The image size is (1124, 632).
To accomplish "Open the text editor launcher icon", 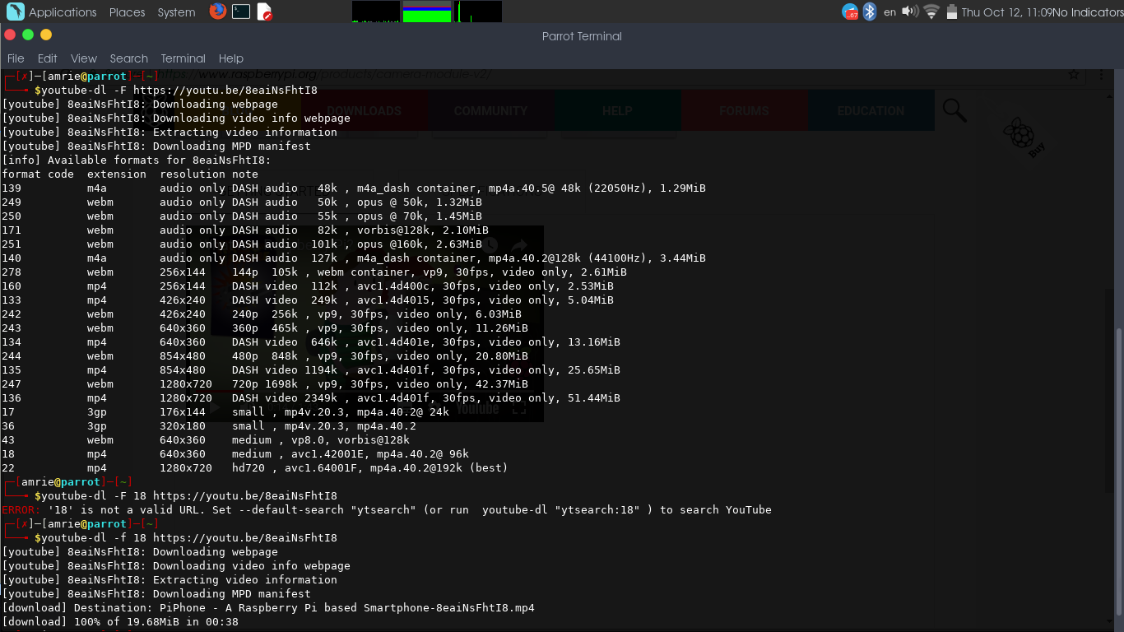I will click(264, 12).
